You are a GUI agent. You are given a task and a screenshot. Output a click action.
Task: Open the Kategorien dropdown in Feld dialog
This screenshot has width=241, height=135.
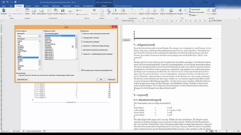40,36
